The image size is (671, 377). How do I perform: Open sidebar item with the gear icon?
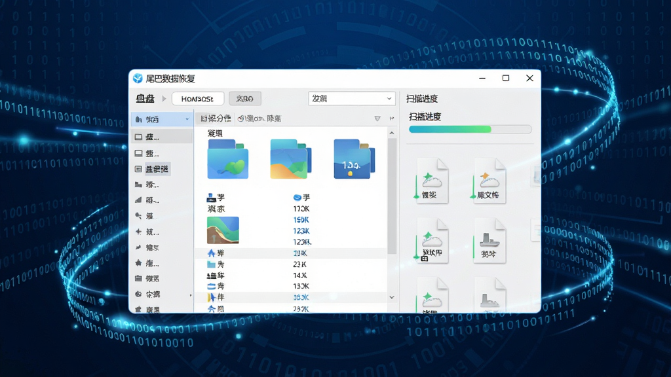(147, 294)
